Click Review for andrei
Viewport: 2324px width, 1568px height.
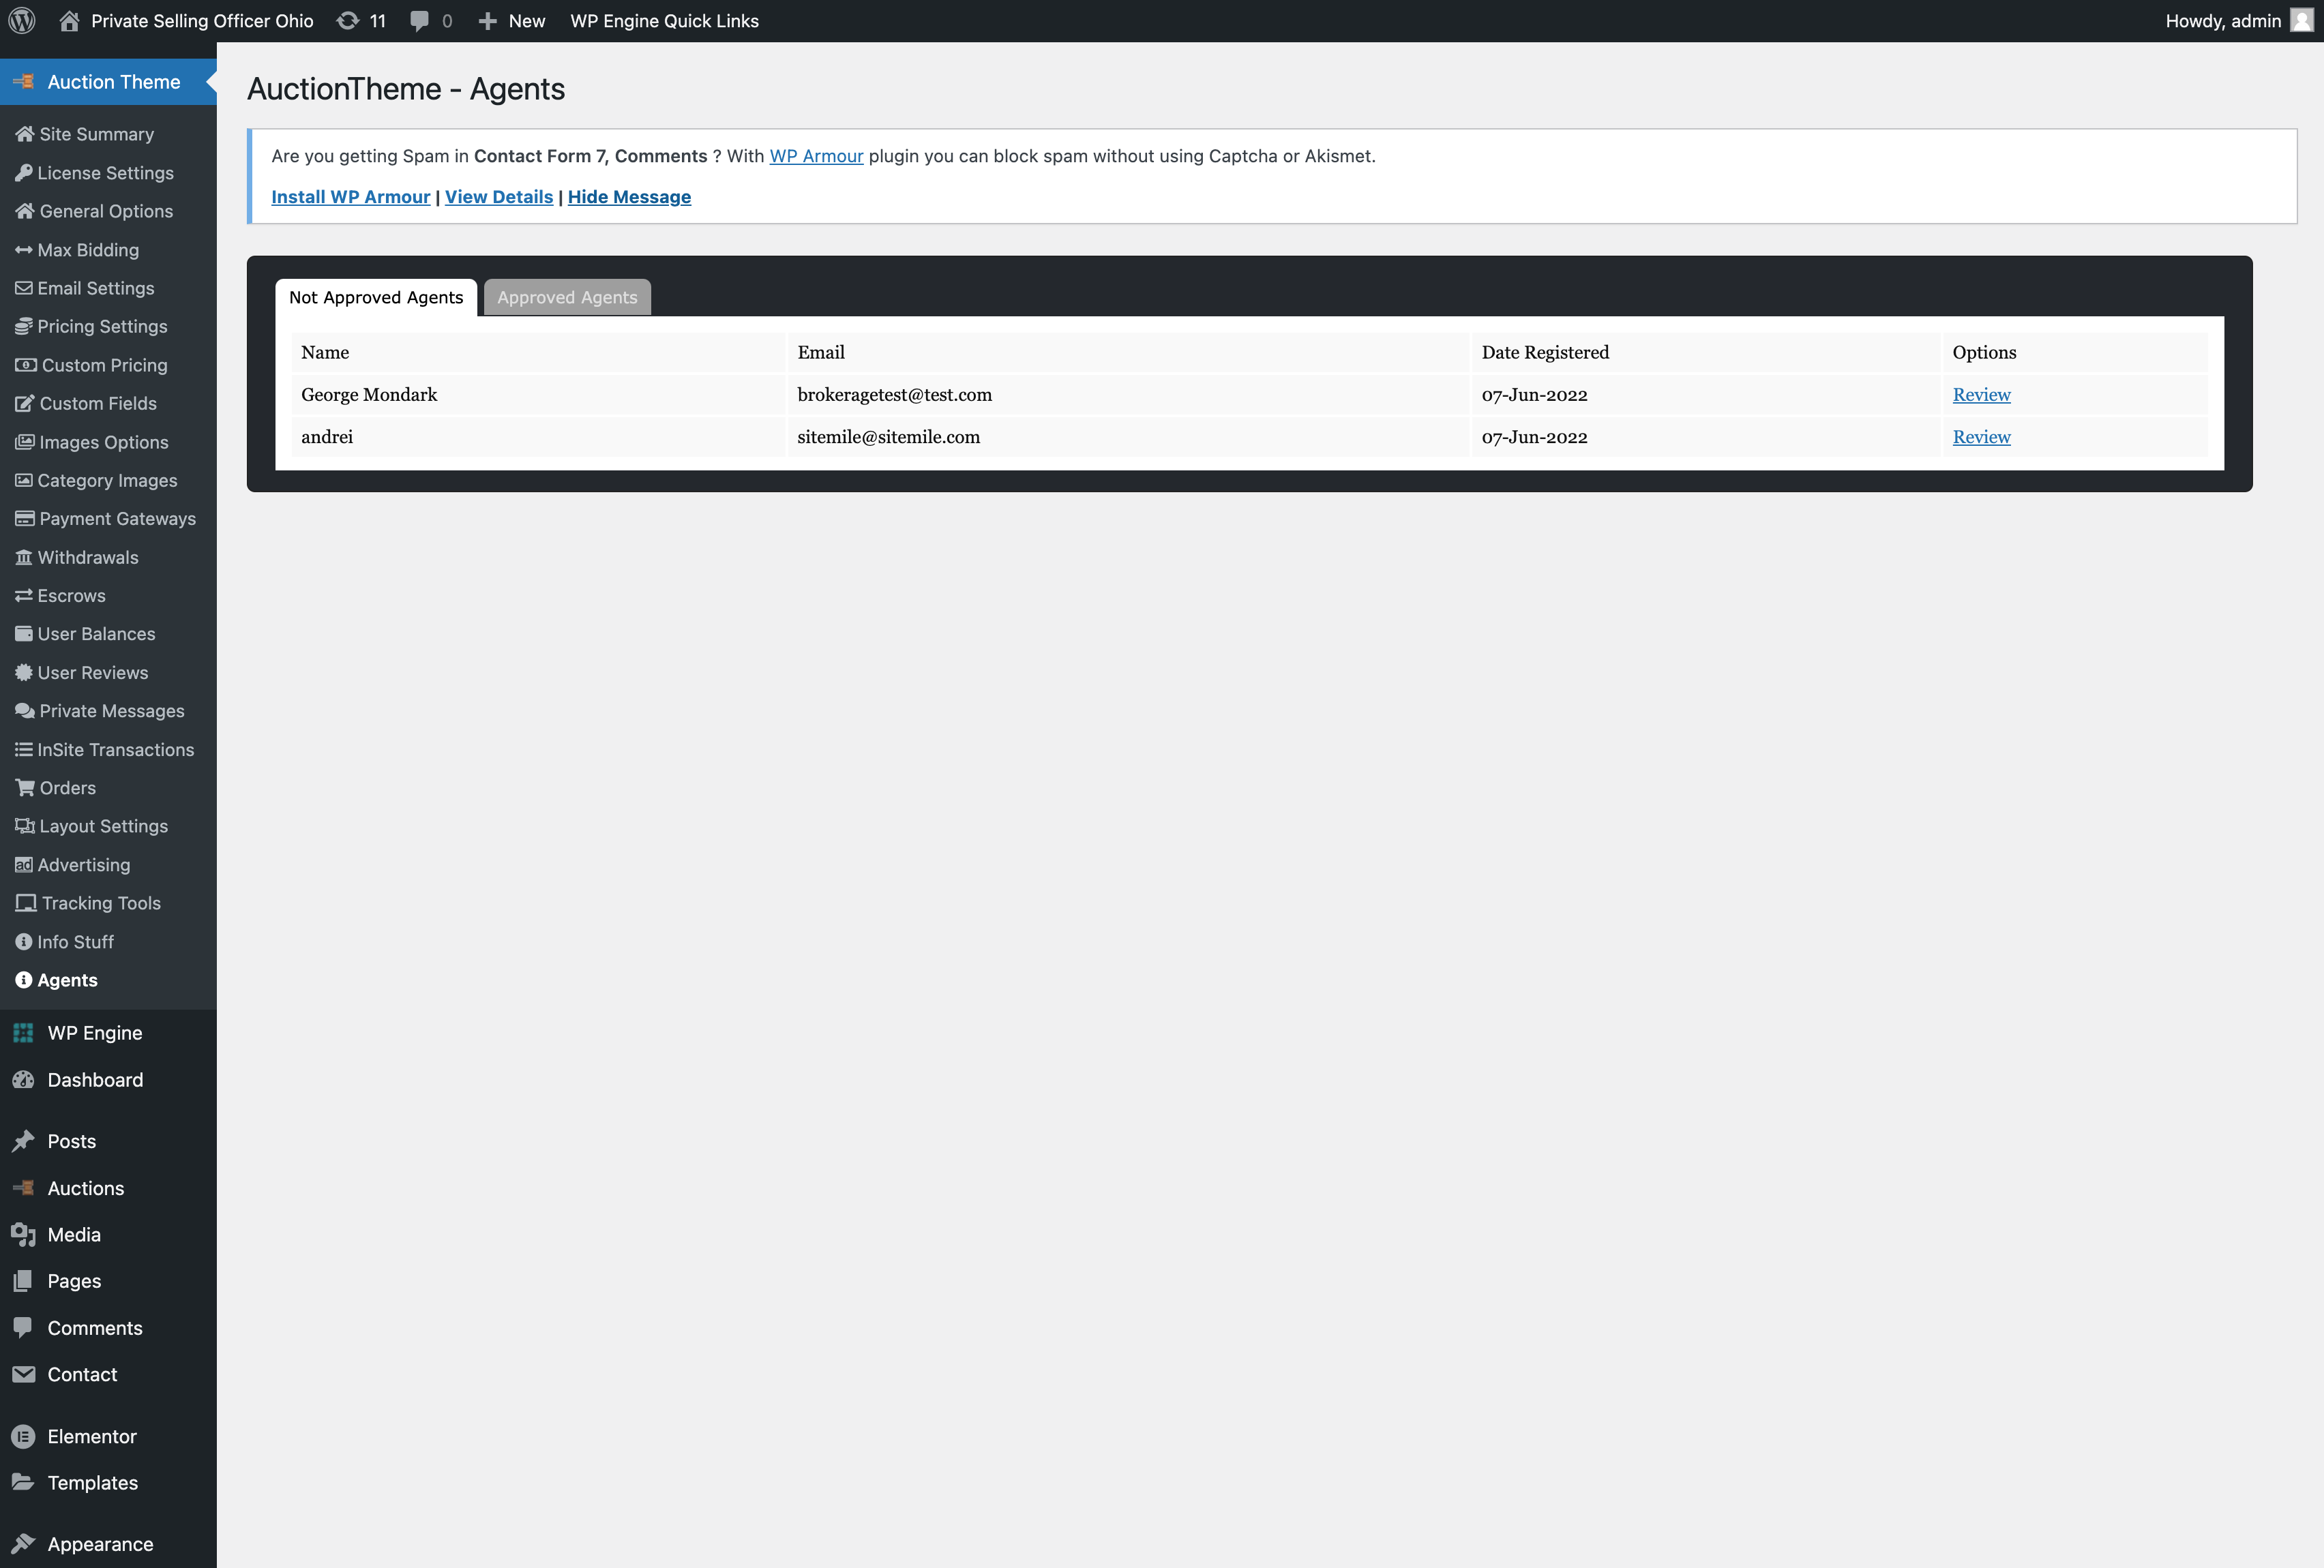tap(1981, 436)
